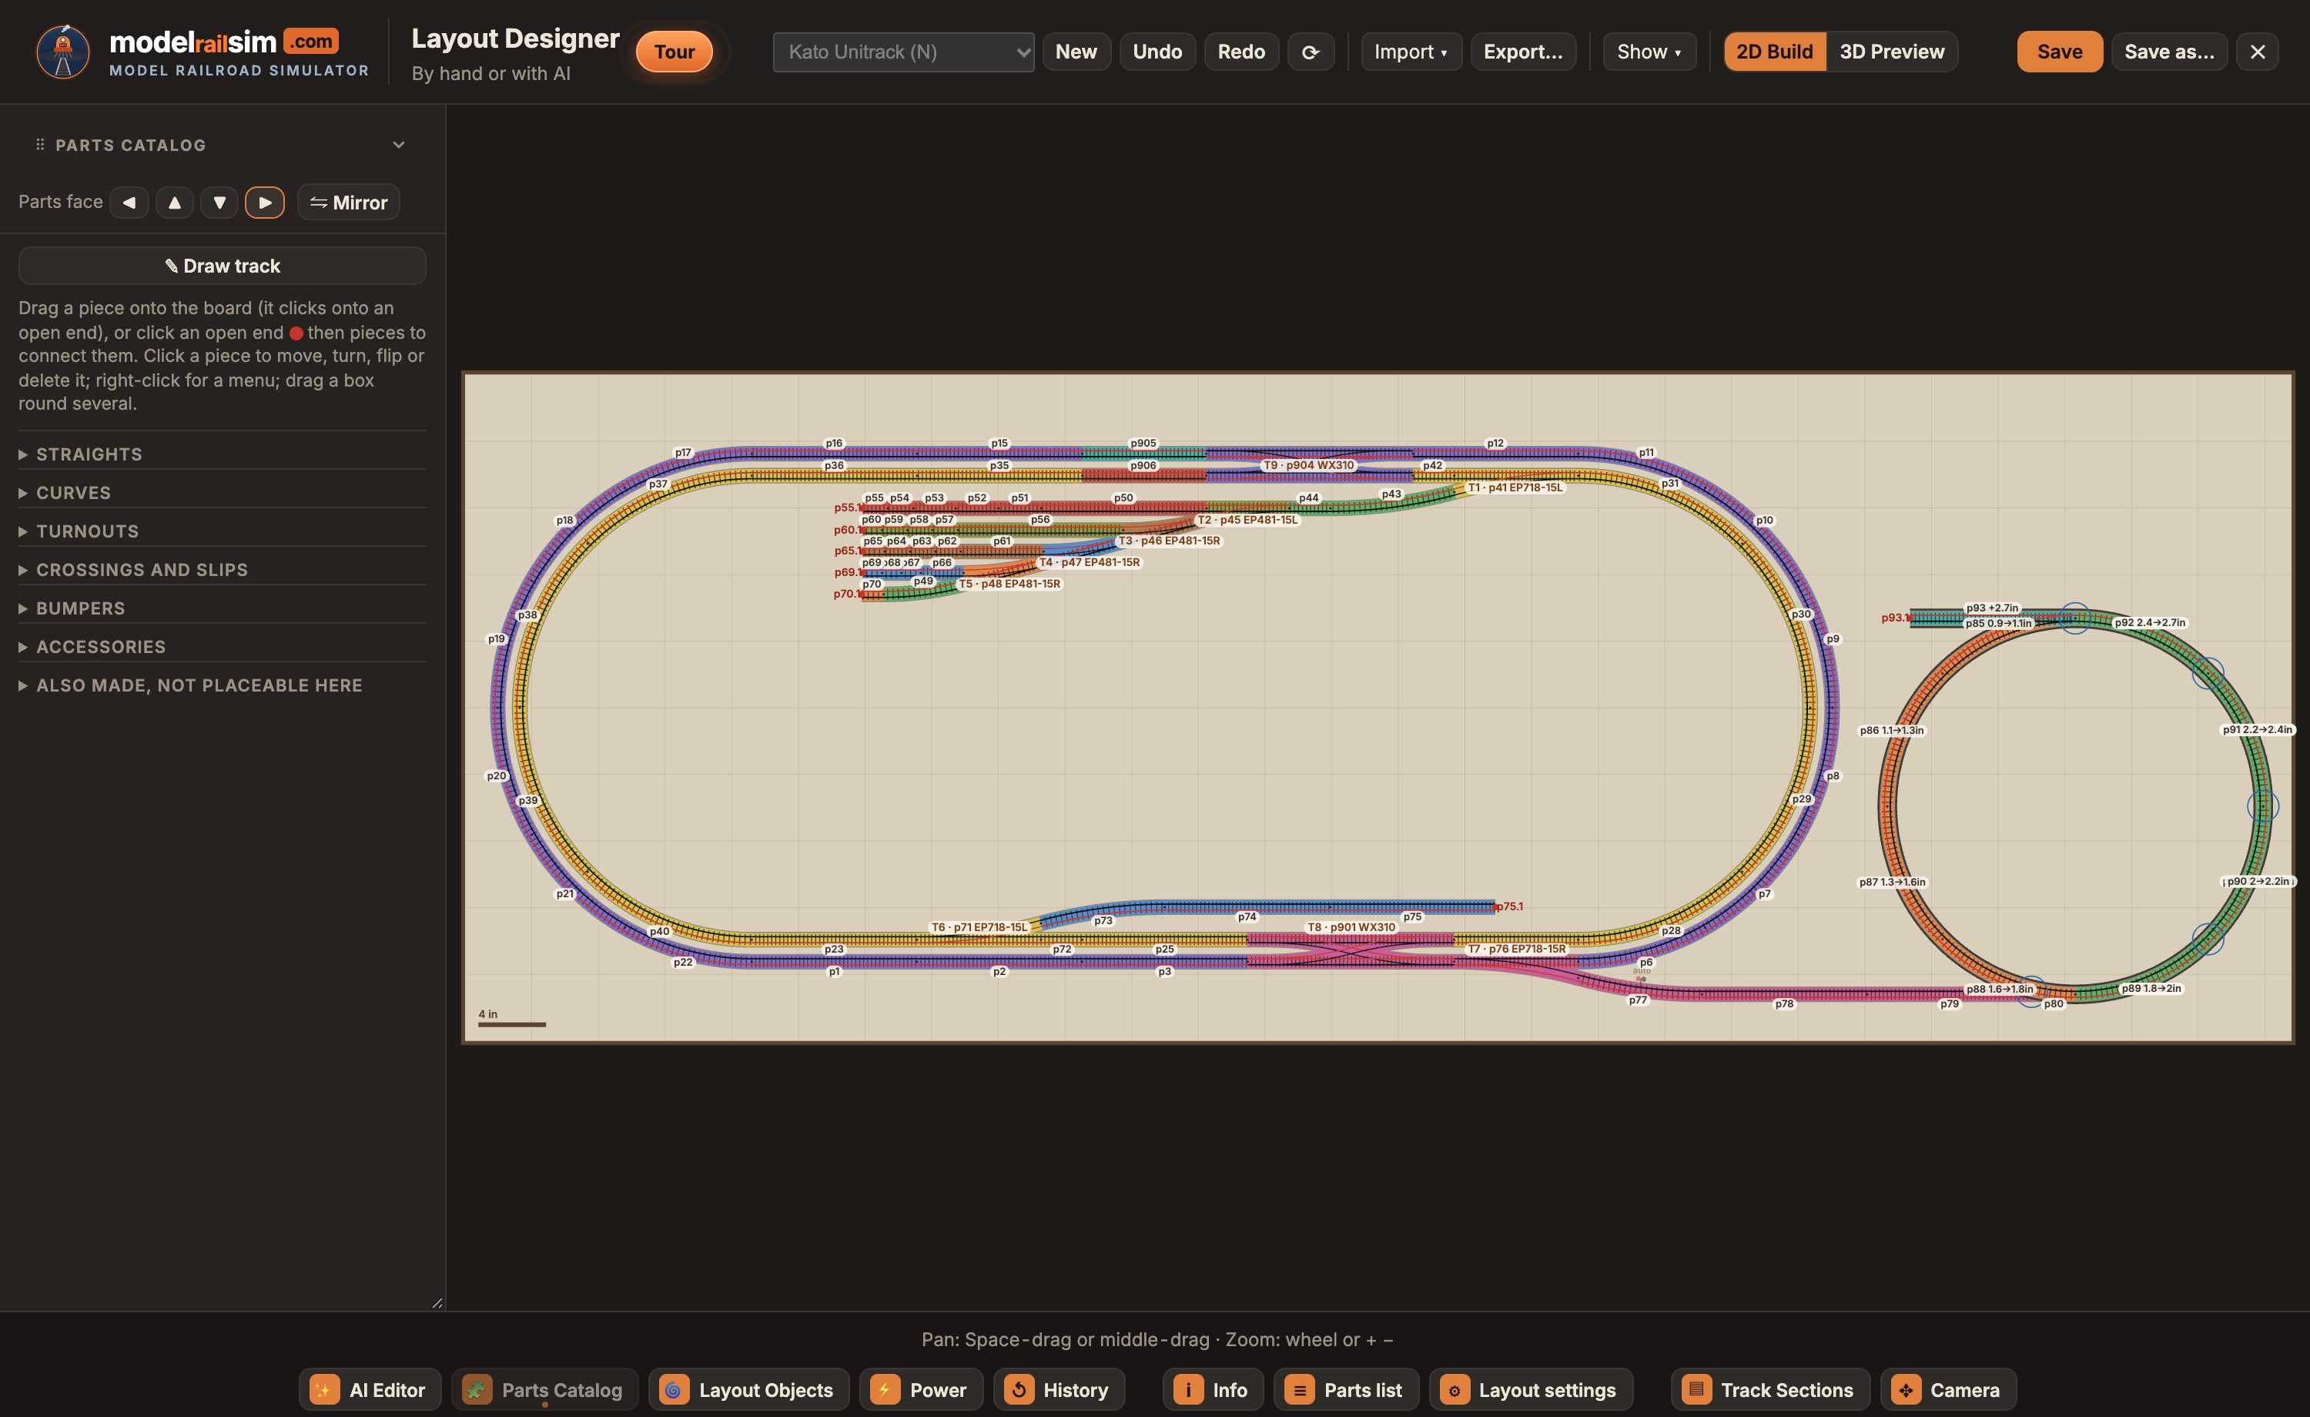Activate the Draw track mode
The image size is (2310, 1417).
click(223, 266)
